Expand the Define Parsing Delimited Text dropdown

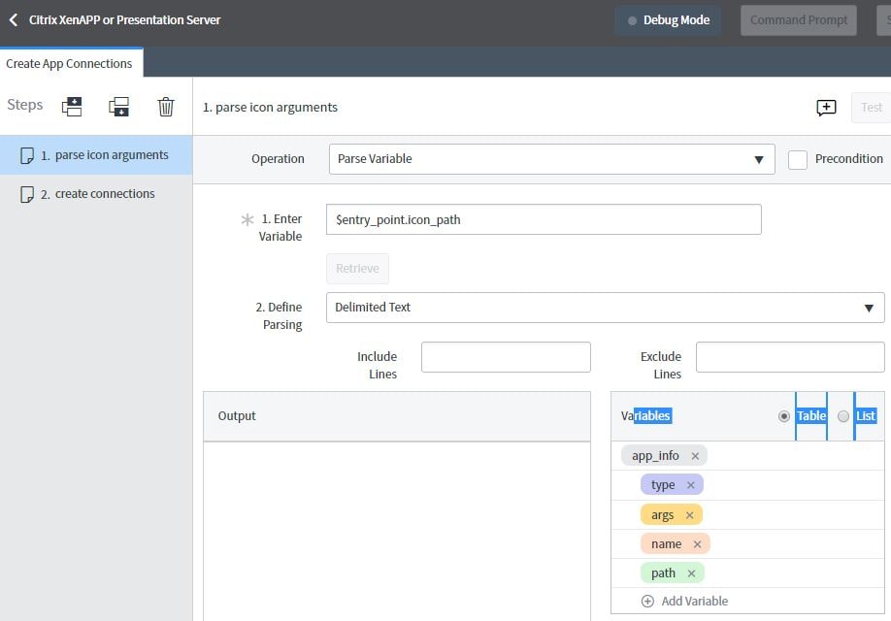pos(605,308)
